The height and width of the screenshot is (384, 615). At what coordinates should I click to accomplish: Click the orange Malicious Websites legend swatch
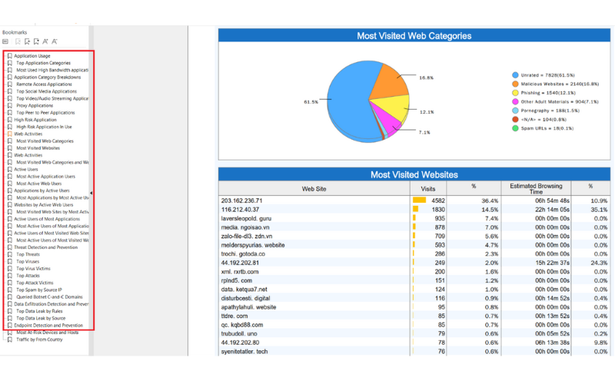pyautogui.click(x=515, y=84)
